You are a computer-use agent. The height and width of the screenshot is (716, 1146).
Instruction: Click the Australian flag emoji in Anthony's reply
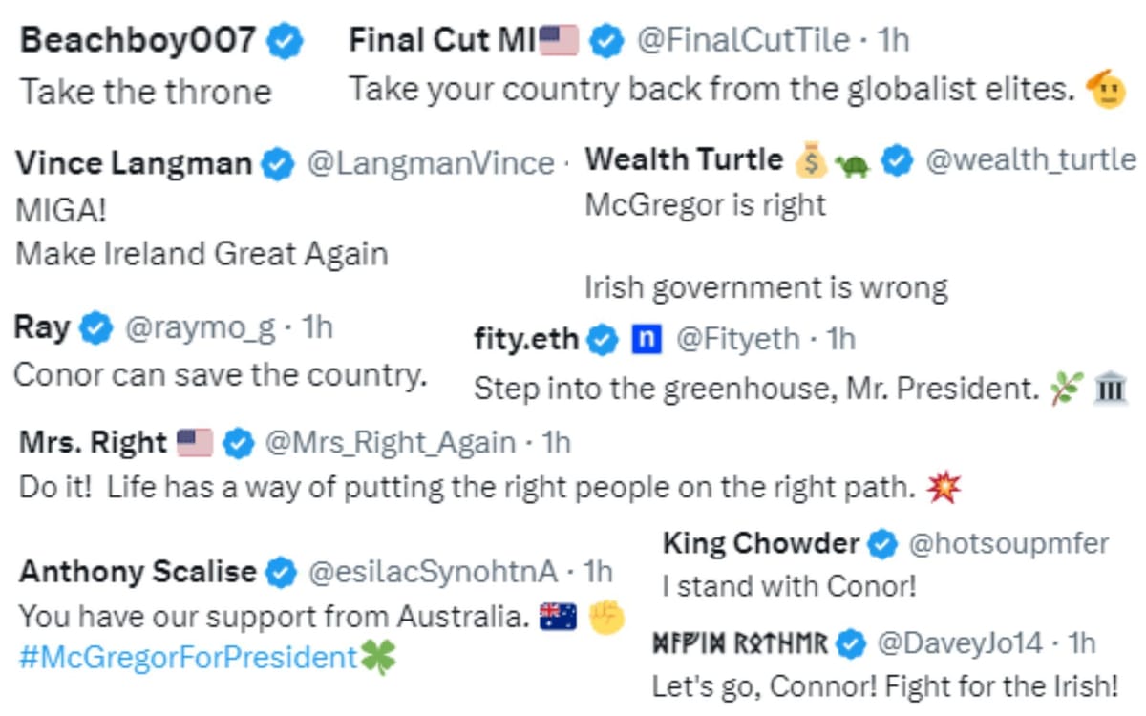(x=558, y=618)
